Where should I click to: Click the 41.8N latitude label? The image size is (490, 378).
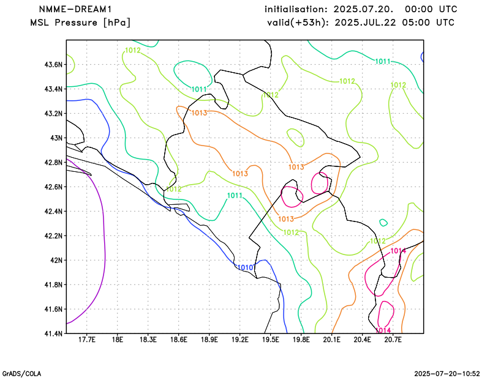click(x=53, y=284)
